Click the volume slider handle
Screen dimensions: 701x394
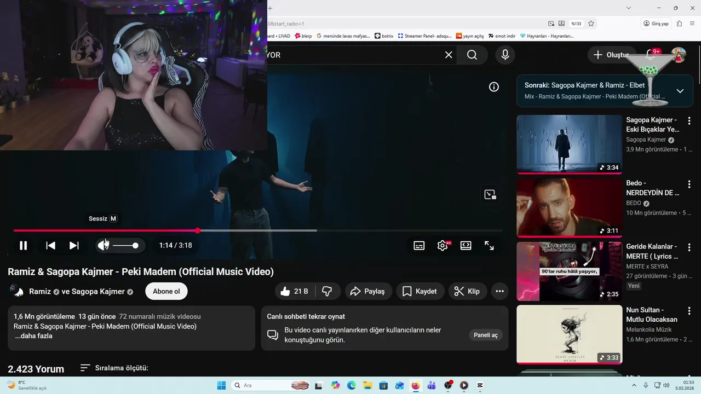135,246
